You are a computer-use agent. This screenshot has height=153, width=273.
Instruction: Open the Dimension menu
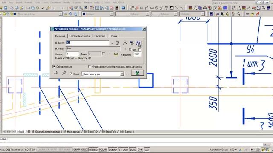coord(56,3)
